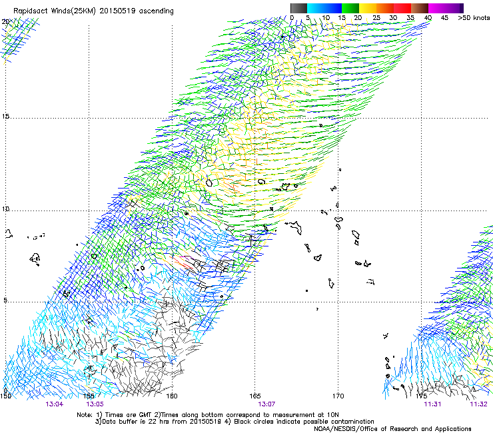
Task: Click the '10' latitude label on left edge
Action: coord(5,209)
